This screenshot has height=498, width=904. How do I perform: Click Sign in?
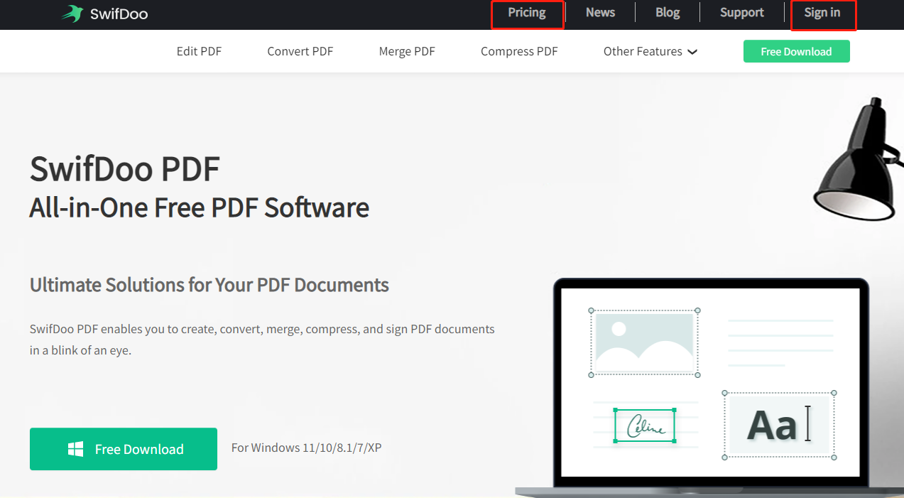point(822,13)
